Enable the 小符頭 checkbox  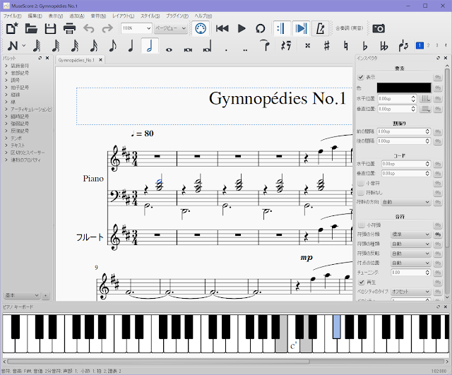(361, 225)
